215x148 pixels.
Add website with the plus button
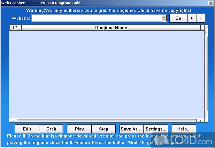point(192,18)
